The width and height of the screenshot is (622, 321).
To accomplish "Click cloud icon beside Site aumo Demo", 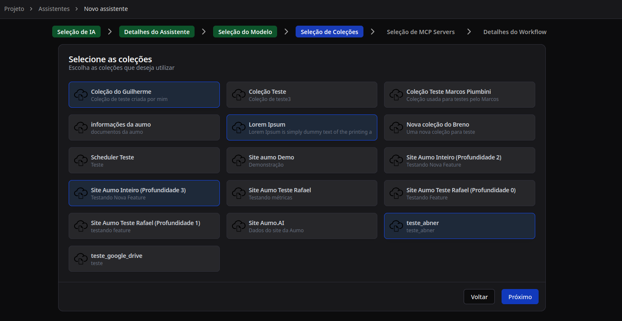I will click(x=239, y=160).
